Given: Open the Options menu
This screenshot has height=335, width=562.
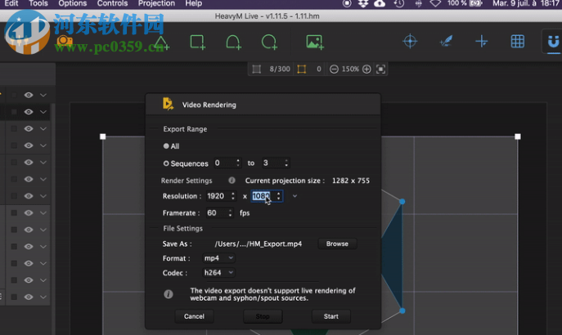Looking at the screenshot, I should [73, 3].
